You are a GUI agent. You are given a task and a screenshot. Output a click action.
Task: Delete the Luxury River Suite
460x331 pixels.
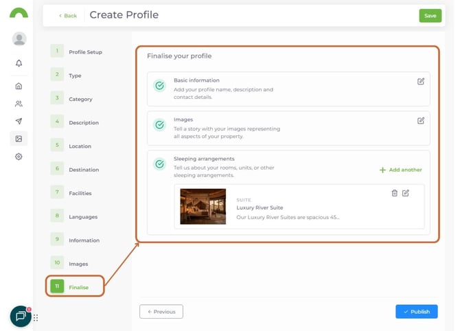pos(394,193)
